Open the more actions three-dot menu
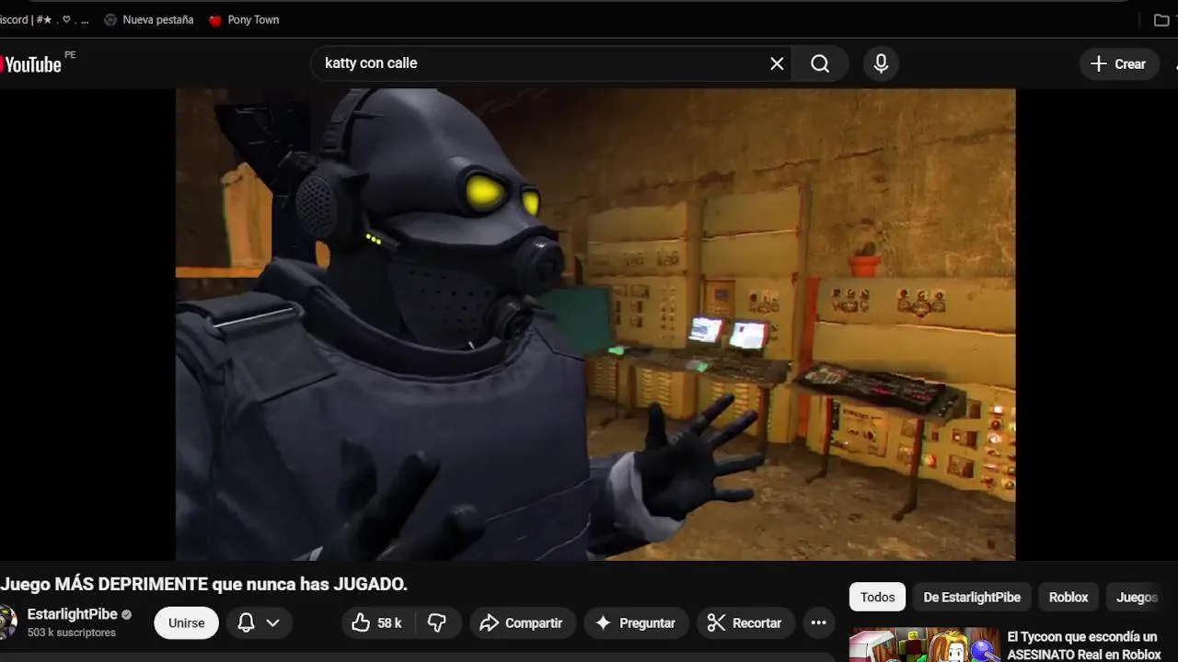 (x=818, y=622)
